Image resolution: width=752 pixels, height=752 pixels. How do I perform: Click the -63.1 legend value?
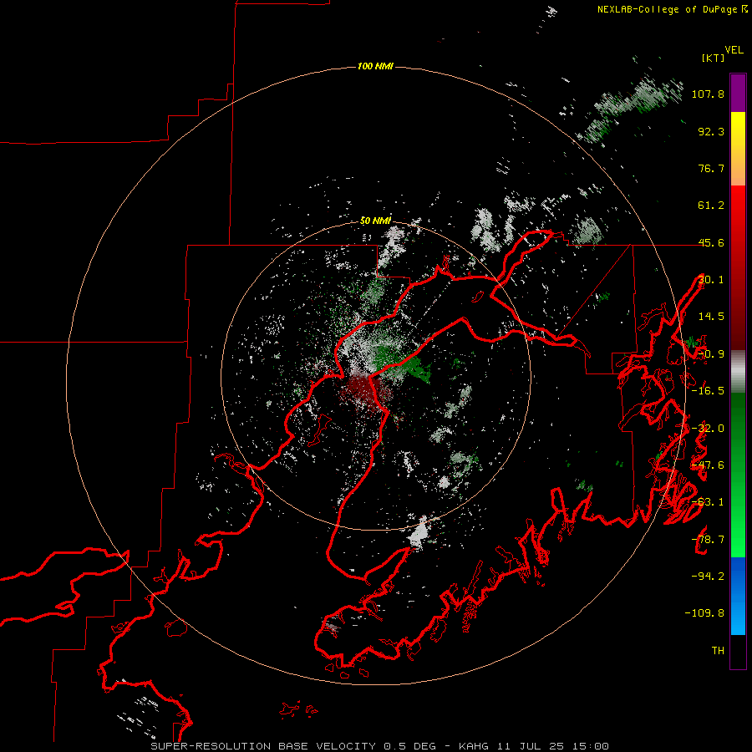pos(708,502)
